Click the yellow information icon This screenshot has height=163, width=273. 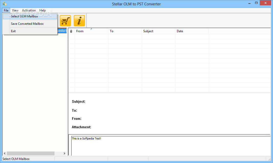(79, 21)
